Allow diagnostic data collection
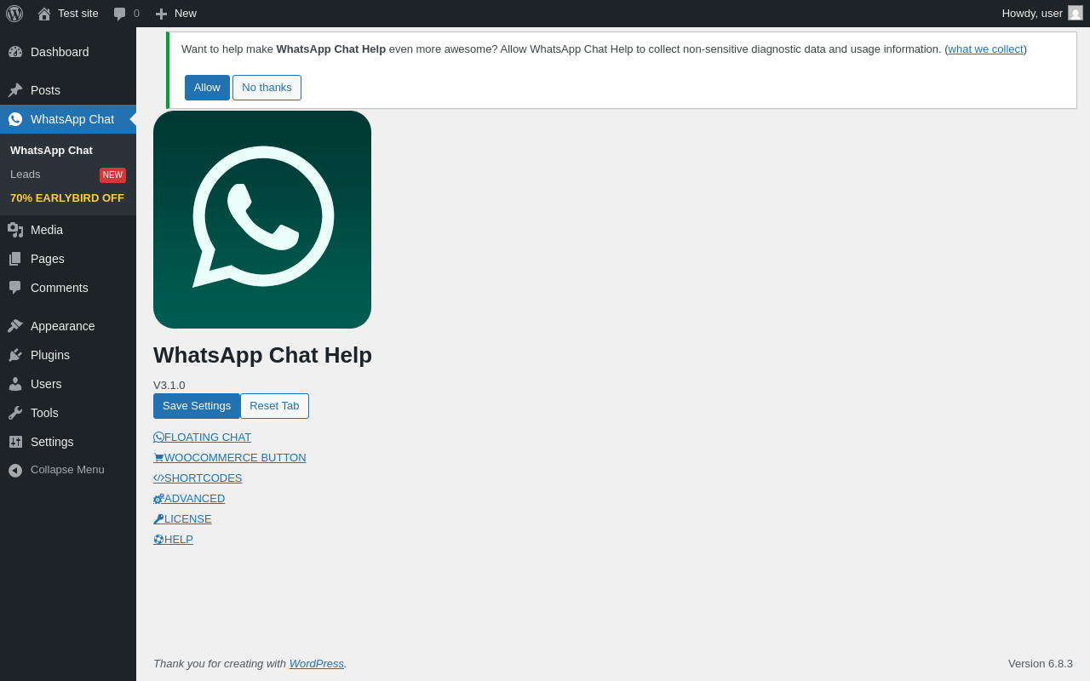This screenshot has height=681, width=1090. click(207, 88)
